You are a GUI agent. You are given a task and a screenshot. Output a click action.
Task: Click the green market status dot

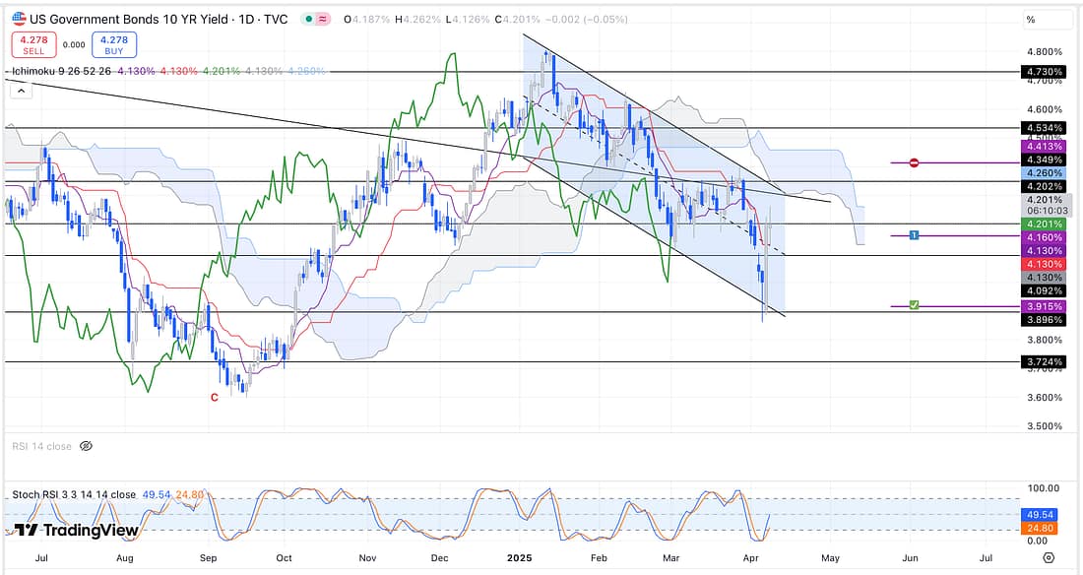pyautogui.click(x=310, y=20)
